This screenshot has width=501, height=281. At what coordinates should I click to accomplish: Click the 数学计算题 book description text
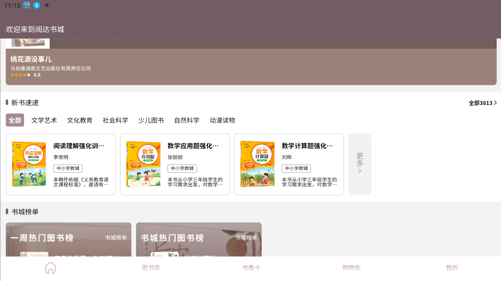309,182
